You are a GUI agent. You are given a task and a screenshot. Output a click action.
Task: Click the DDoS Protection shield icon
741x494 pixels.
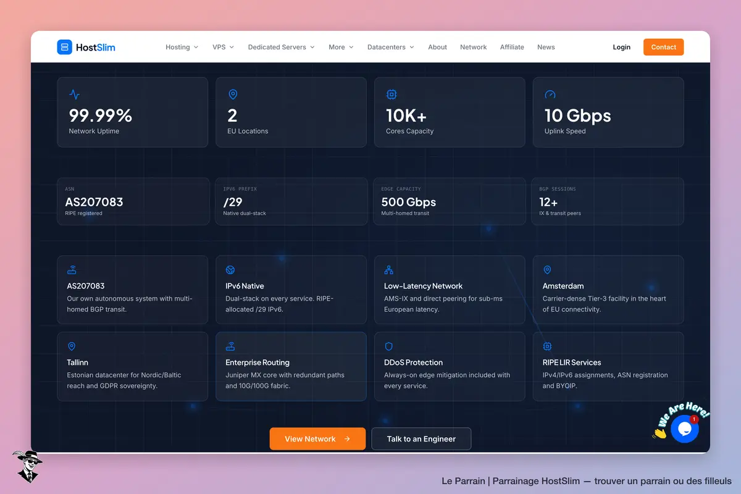tap(389, 347)
